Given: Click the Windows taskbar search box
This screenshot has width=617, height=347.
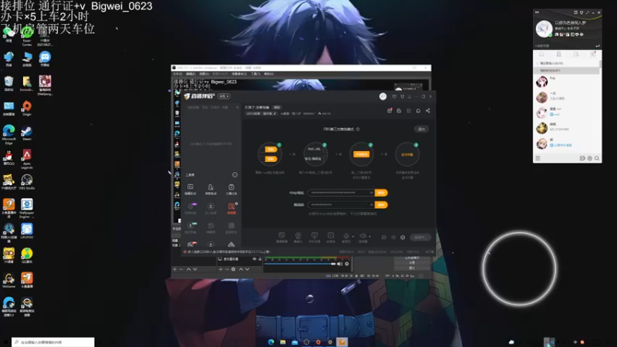Looking at the screenshot, I should [x=53, y=342].
